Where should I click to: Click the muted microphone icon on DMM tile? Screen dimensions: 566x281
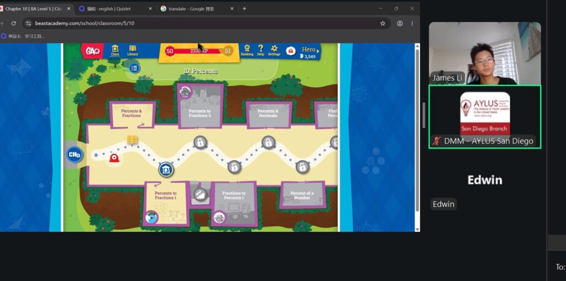[x=437, y=141]
